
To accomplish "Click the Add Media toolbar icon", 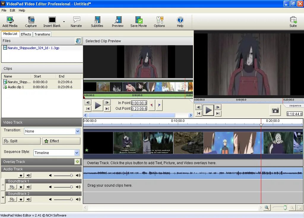I will click(x=10, y=22).
